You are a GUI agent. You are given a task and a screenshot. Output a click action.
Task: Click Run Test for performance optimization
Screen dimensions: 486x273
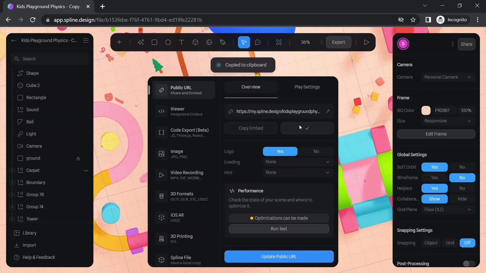(x=279, y=229)
